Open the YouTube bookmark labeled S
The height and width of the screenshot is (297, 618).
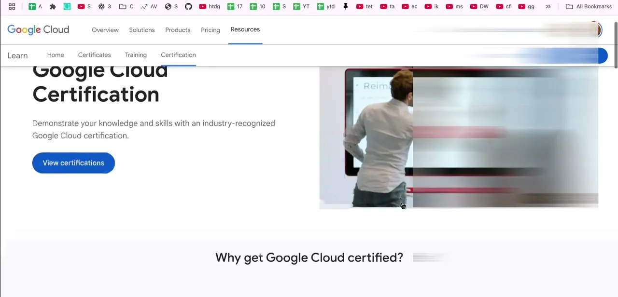84,7
